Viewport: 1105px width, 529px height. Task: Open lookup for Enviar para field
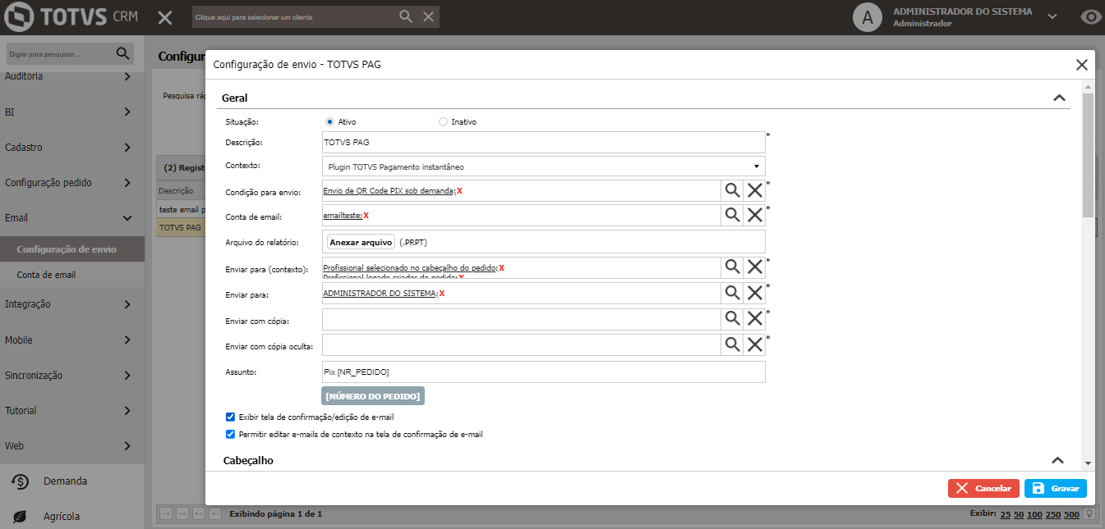pos(732,293)
